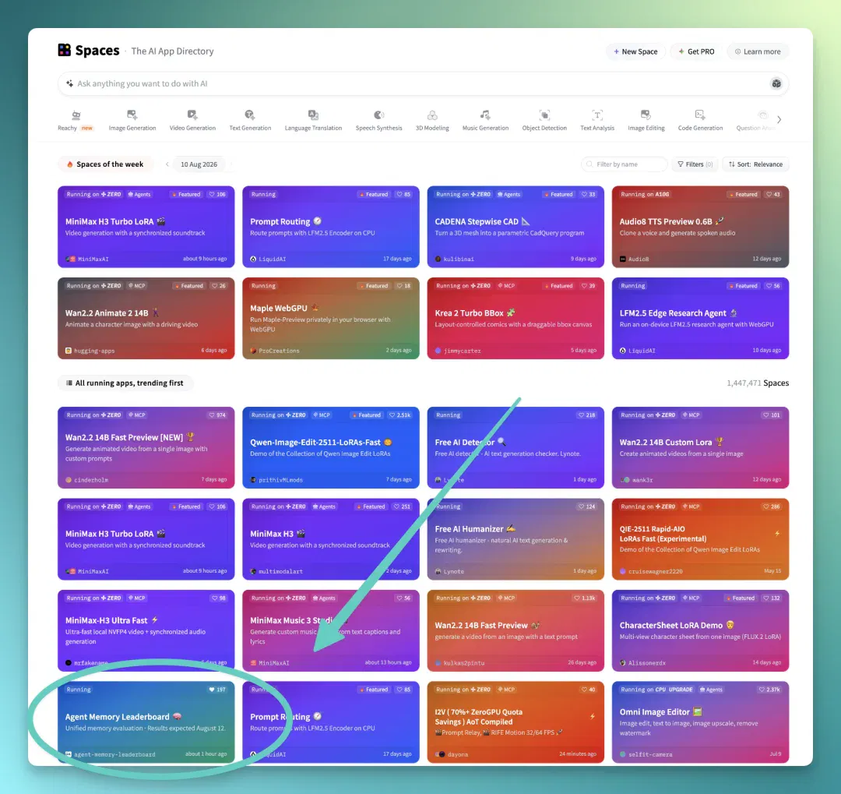The image size is (841, 794).
Task: Like the Qwen-Image-Edit-2511-LoRAs-Fast heart (2.51k)
Action: coord(399,415)
